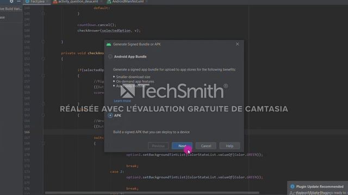Click the 'Build a signed APK' description text
348x195 pixels.
151,132
